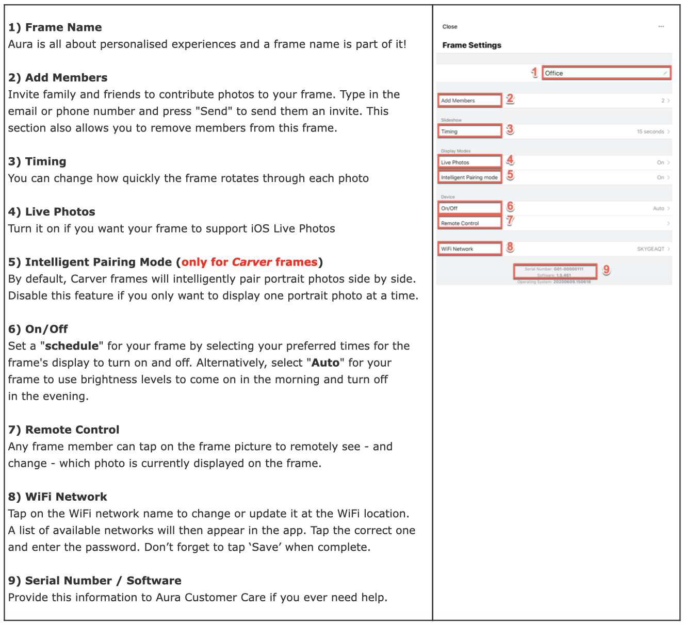The image size is (684, 625).
Task: Click the Operating System version text
Action: click(554, 282)
